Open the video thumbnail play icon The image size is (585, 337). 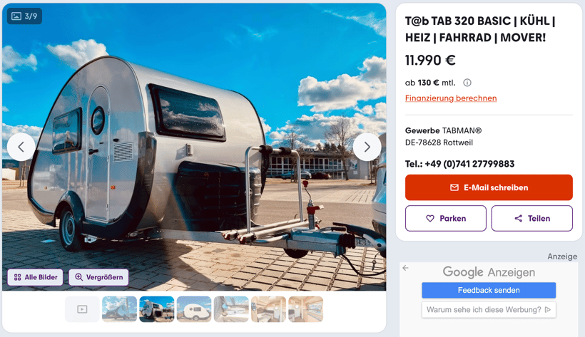[x=82, y=309]
